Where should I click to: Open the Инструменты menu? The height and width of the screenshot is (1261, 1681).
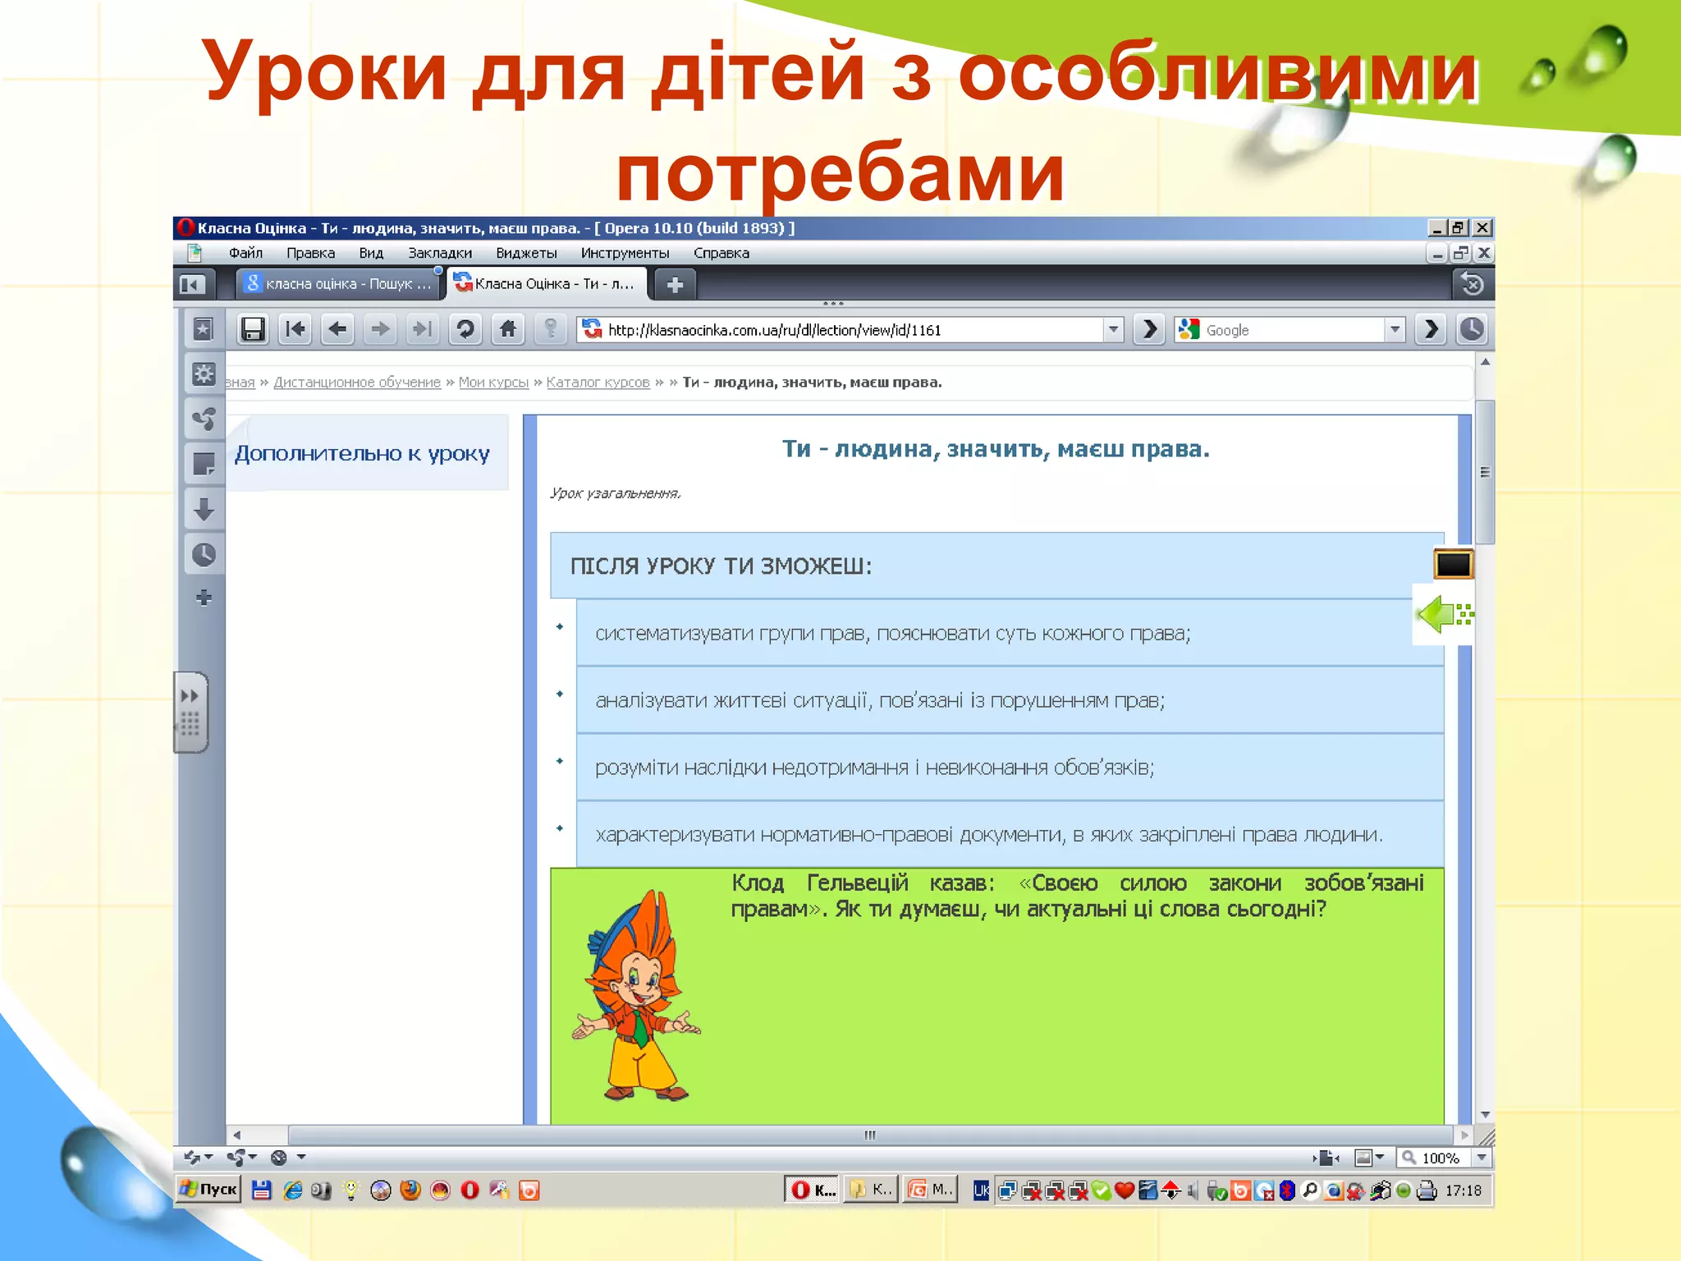[x=625, y=253]
